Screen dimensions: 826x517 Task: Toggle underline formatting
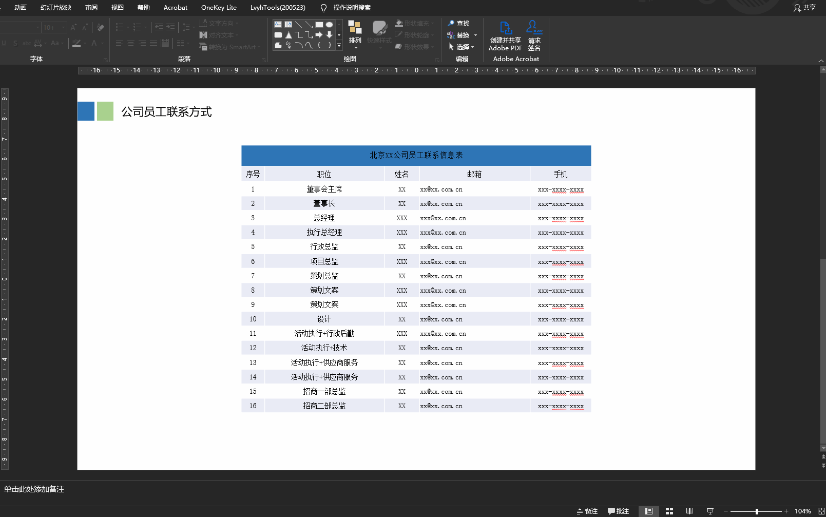click(x=4, y=43)
